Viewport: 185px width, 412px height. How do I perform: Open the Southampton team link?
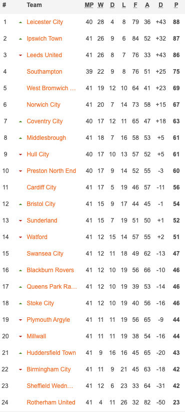click(x=44, y=72)
